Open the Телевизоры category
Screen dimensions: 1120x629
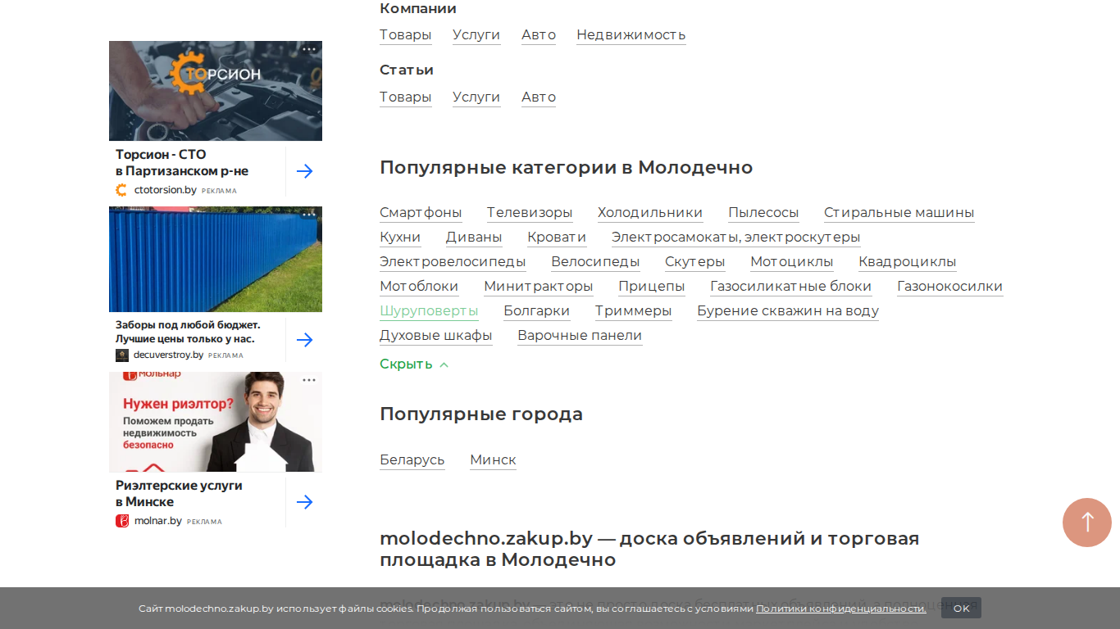(x=530, y=213)
